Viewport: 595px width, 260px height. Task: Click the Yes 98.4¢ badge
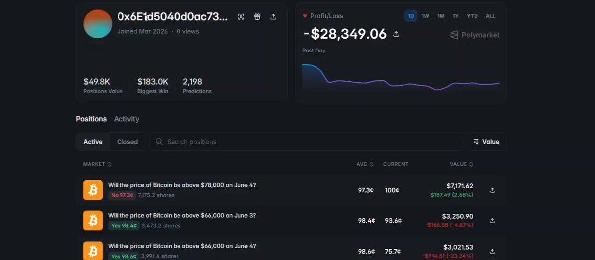tap(123, 226)
